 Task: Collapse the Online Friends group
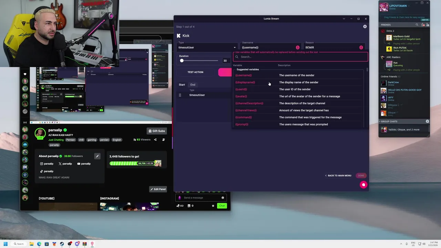pos(391,76)
